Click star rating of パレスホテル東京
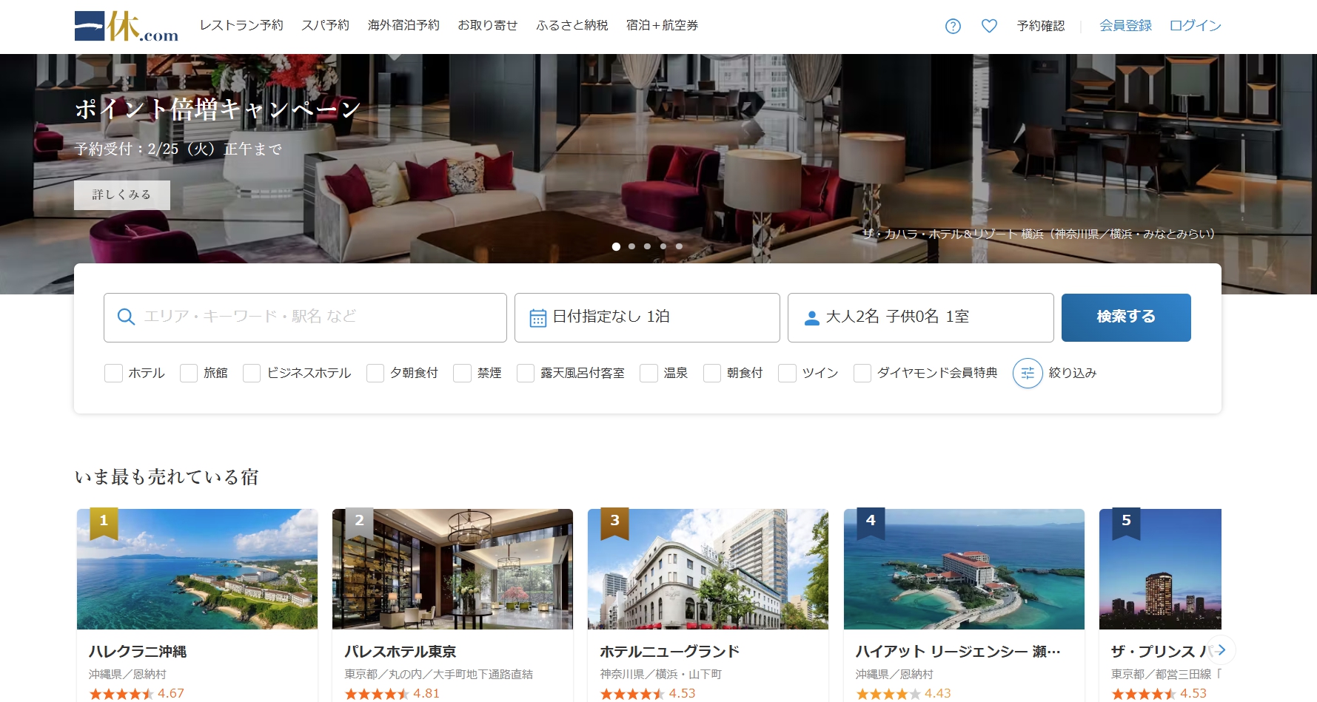1317x702 pixels. point(377,694)
